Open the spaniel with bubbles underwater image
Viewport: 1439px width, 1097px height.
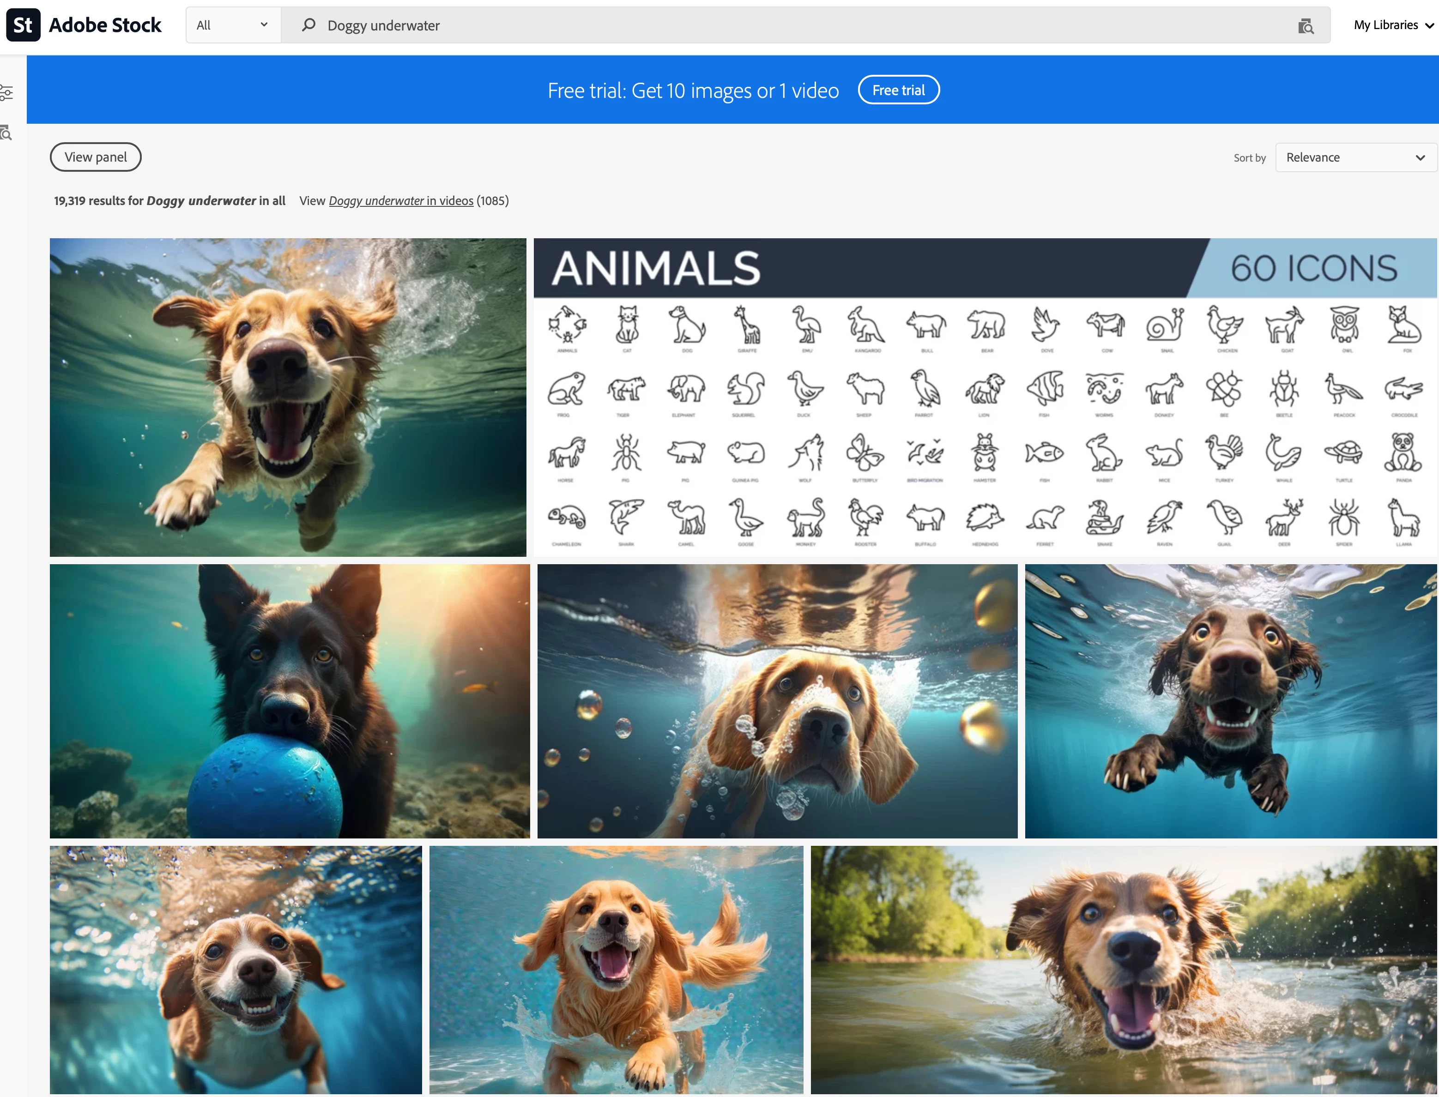(777, 701)
